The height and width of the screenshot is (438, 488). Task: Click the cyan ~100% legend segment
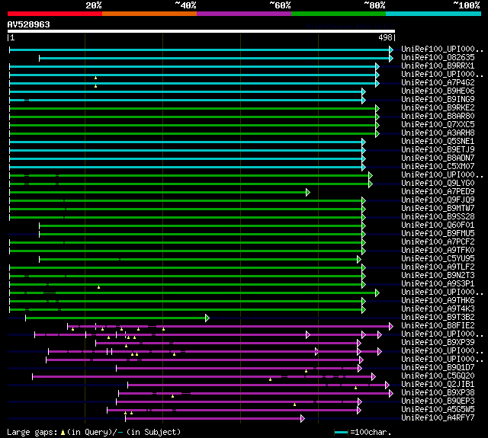(x=434, y=14)
